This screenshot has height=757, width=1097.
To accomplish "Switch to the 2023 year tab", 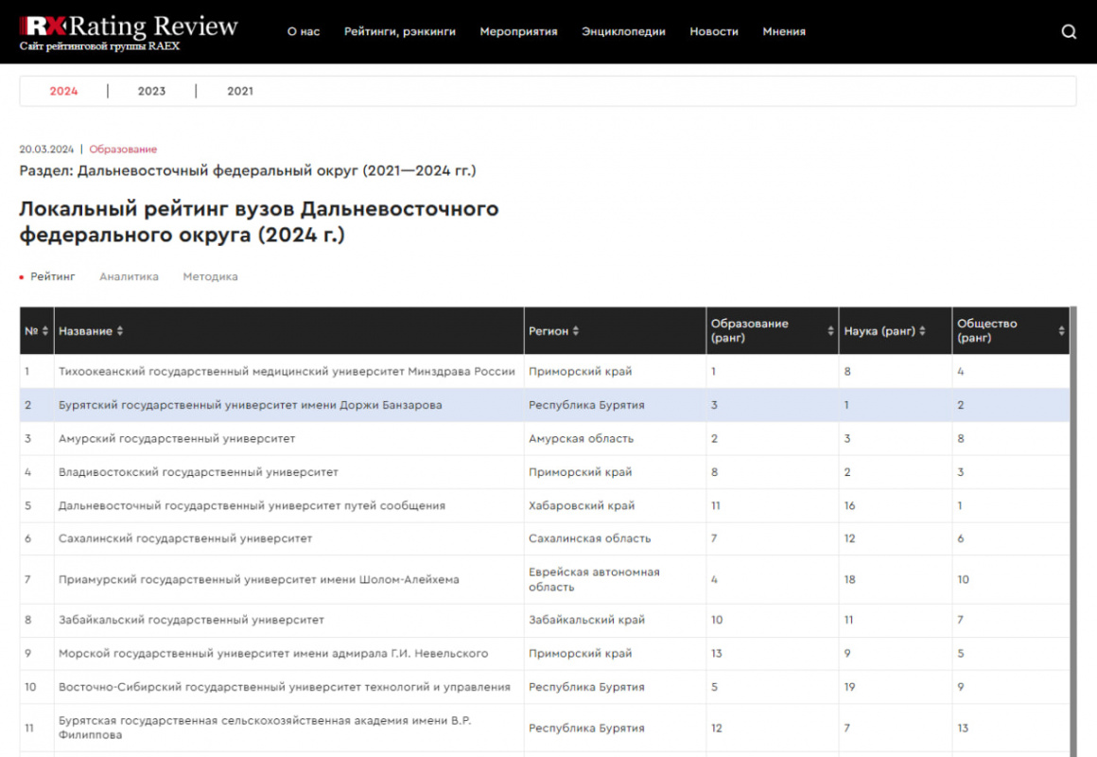I will (151, 92).
